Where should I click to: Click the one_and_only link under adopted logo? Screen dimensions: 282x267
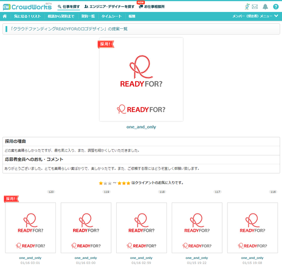click(141, 127)
